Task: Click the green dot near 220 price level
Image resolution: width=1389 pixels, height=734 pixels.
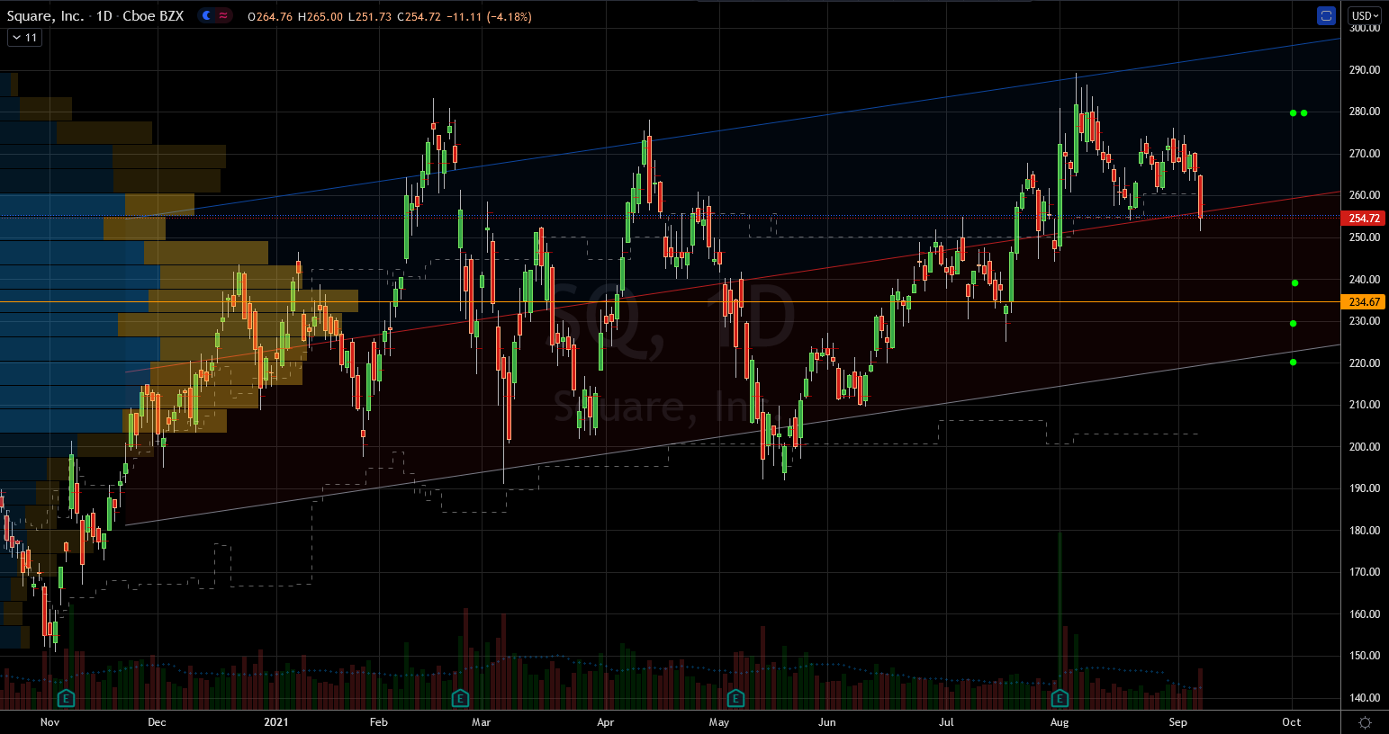Action: pos(1294,363)
